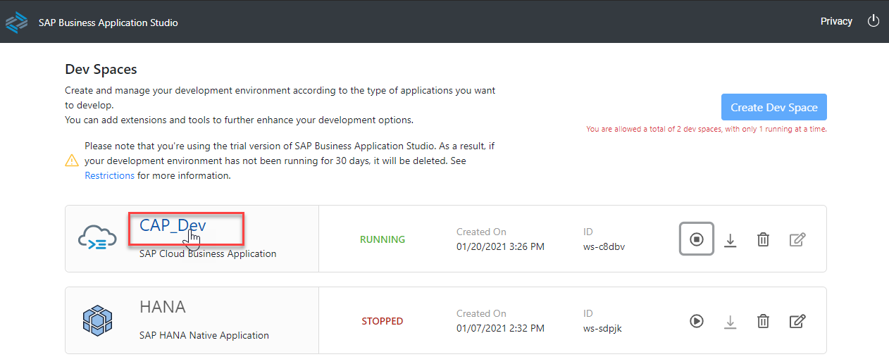
Task: Open the Privacy link in header
Action: (836, 21)
